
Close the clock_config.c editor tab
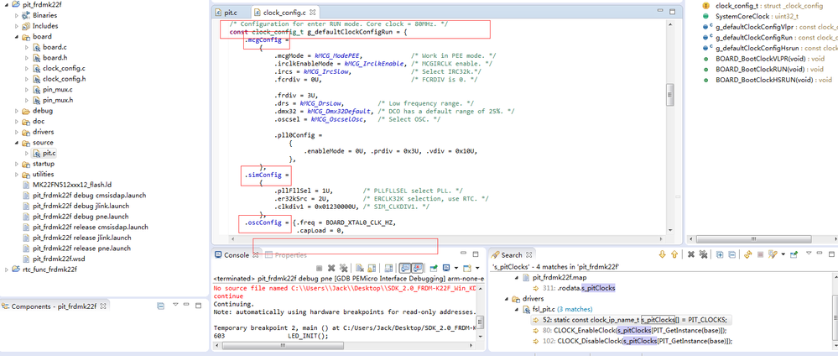(313, 12)
